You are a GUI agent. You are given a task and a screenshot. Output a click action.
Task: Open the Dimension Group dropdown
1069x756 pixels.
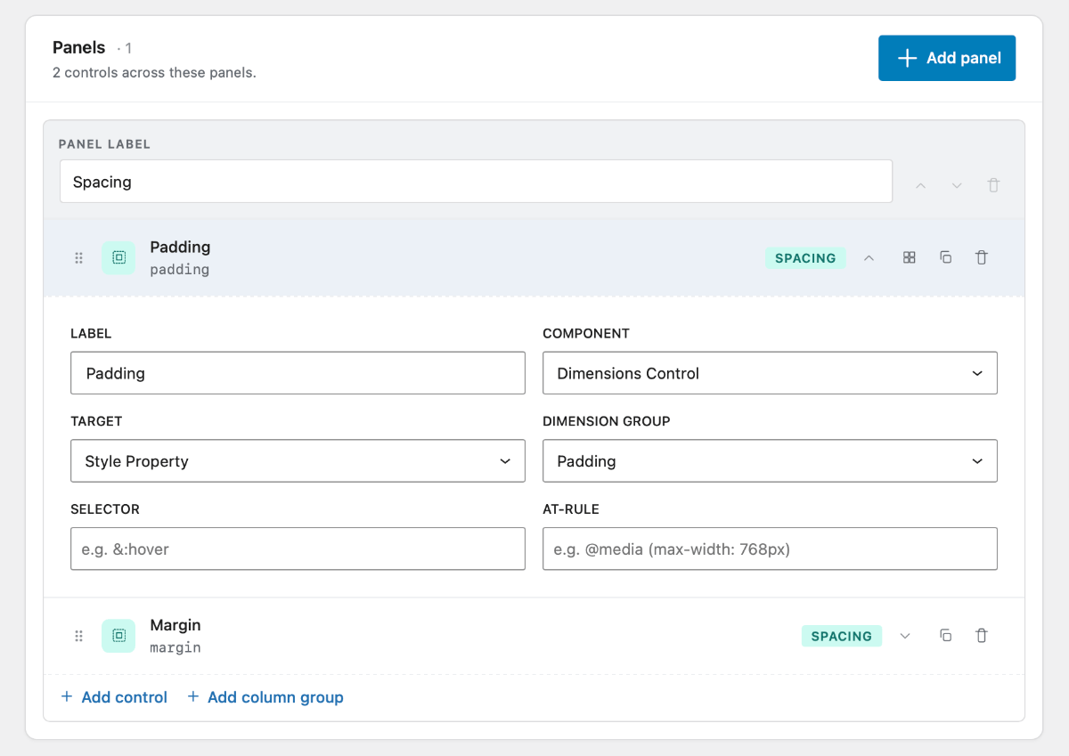[x=770, y=461]
